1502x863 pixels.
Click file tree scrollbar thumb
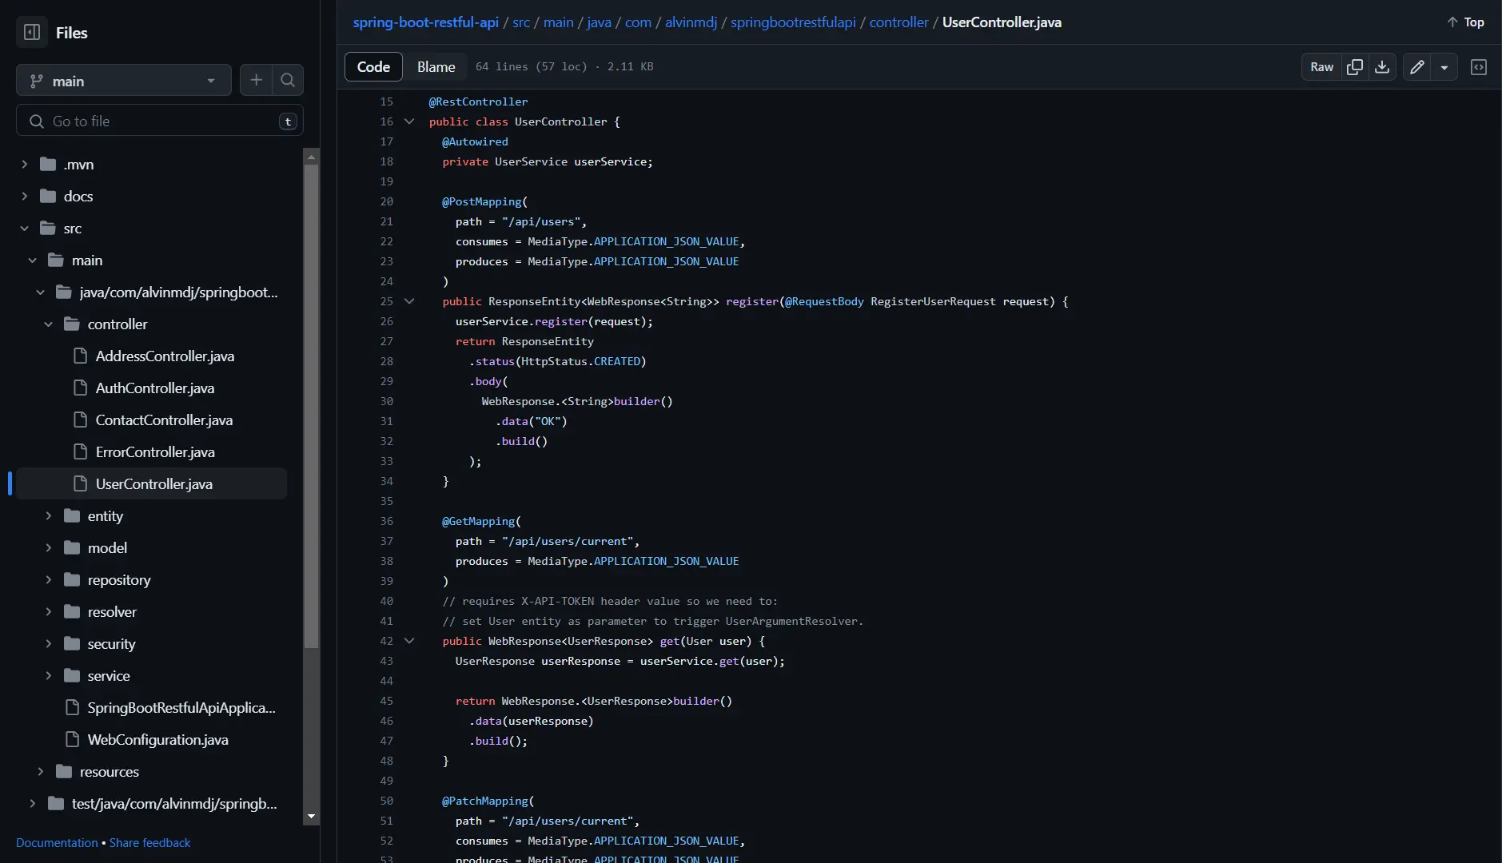coord(312,406)
